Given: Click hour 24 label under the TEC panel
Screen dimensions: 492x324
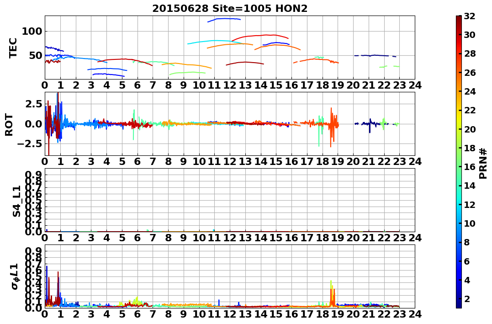Looking at the screenshot, I should point(415,85).
